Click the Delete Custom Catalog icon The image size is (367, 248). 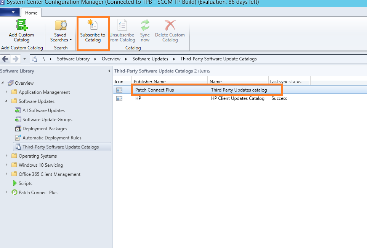pos(170,25)
